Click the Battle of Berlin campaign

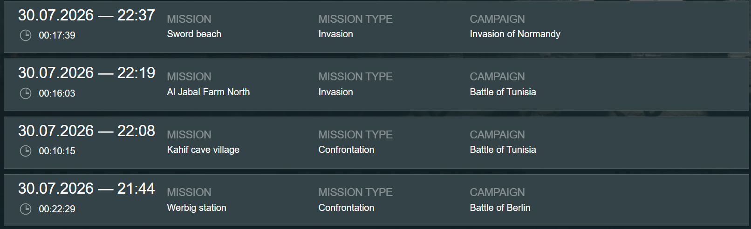[x=500, y=208]
